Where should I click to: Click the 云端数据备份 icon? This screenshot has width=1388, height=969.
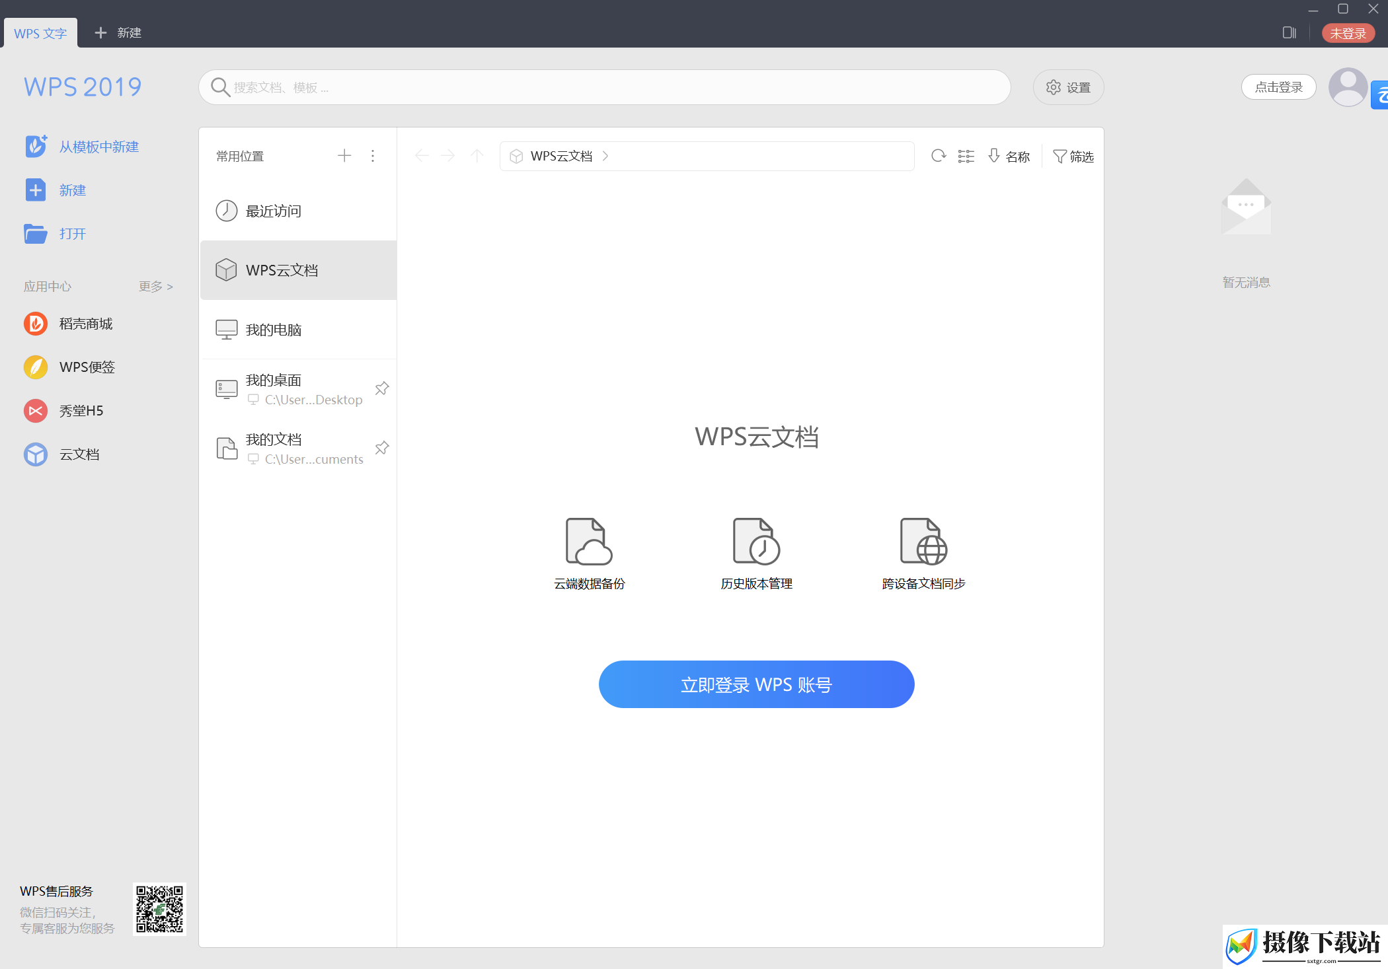point(589,542)
